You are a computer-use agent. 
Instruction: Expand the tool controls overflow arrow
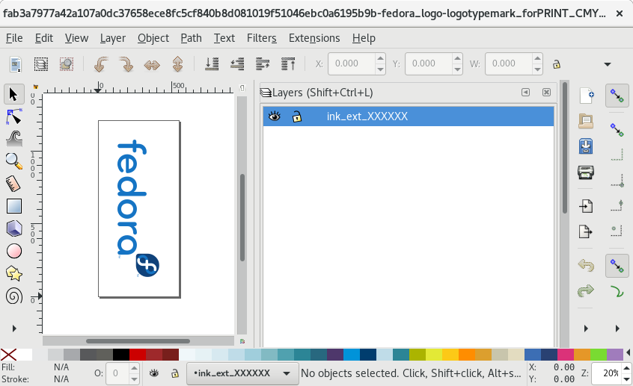point(608,64)
